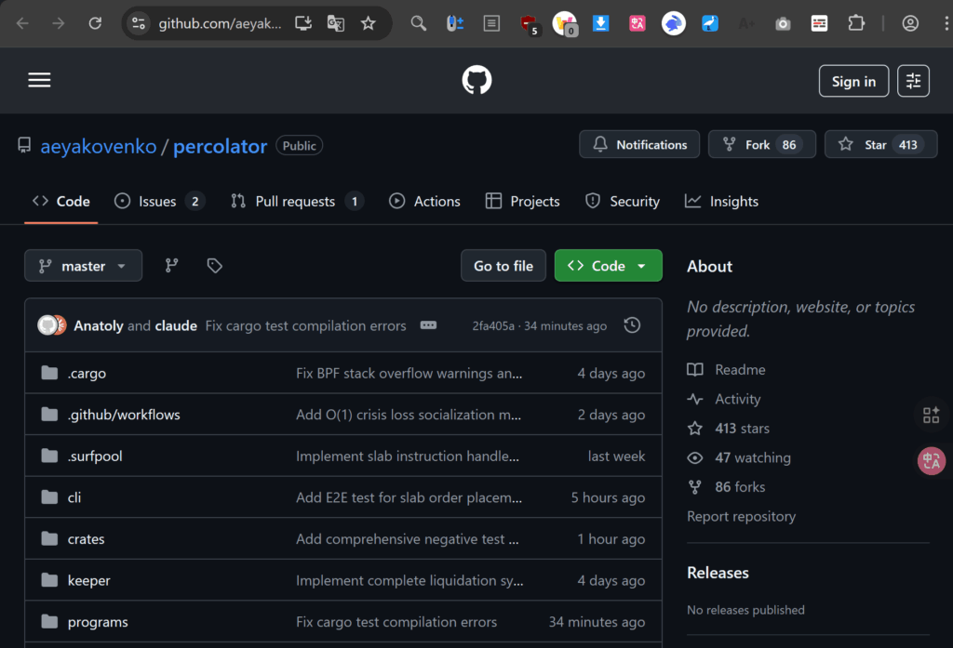Bookmark this page with star icon
Screen dimensions: 953x648
(x=369, y=23)
